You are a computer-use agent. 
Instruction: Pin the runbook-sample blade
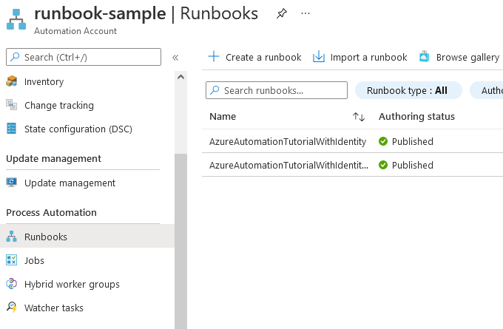pos(282,13)
